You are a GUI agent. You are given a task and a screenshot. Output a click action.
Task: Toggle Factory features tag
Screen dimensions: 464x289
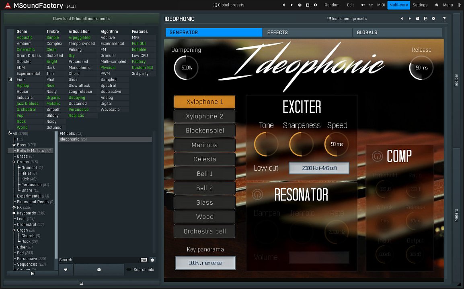point(138,61)
